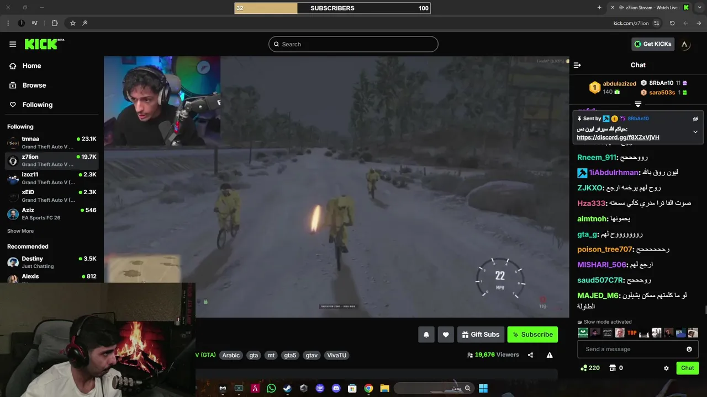707x397 pixels.
Task: Open Google Chrome from taskbar
Action: pyautogui.click(x=368, y=388)
